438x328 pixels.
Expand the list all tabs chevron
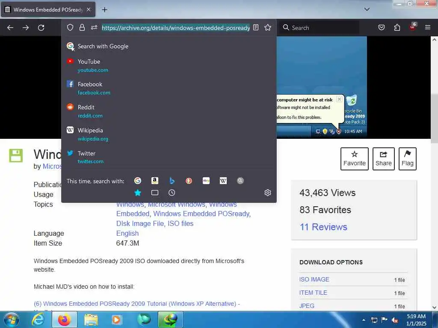pos(367,9)
